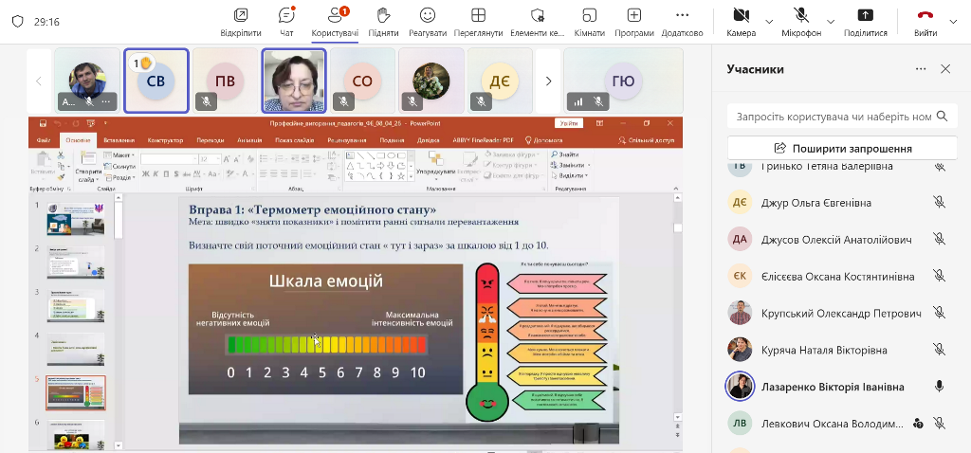Click the Share (Поділитися) screen button
The height and width of the screenshot is (453, 971).
pyautogui.click(x=865, y=21)
